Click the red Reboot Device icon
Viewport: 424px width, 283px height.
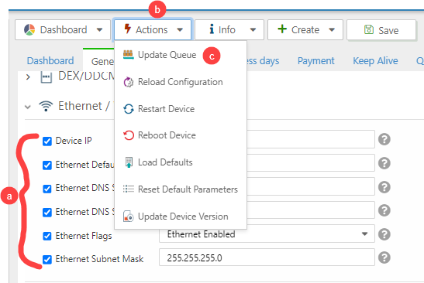[129, 135]
